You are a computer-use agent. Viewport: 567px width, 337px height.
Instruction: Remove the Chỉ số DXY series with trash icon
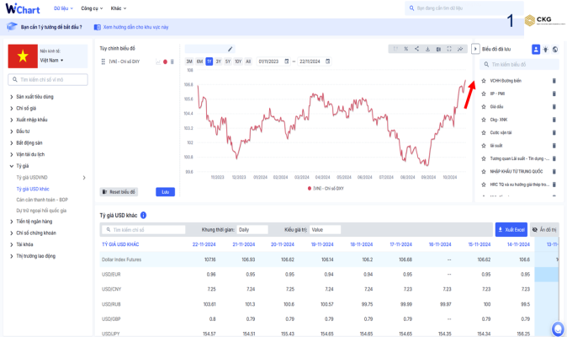pyautogui.click(x=172, y=62)
